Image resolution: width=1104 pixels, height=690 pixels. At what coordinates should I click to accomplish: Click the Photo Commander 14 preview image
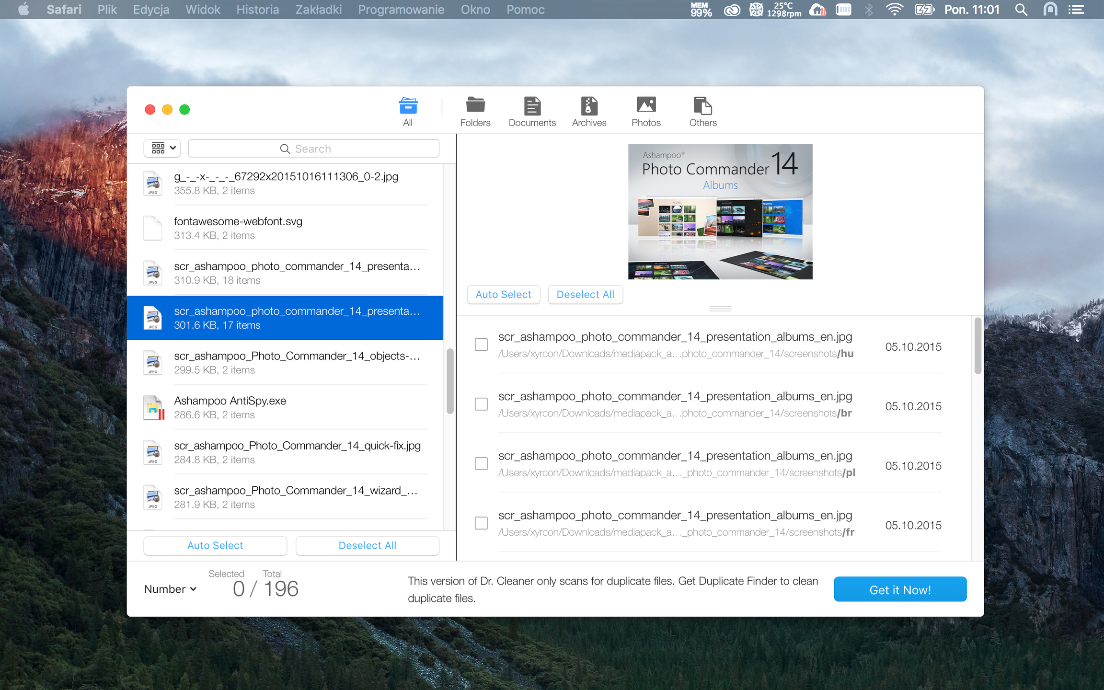(x=720, y=212)
